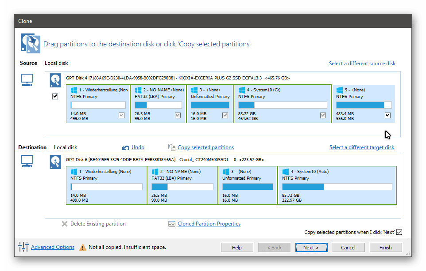Click the Help button

(237, 248)
